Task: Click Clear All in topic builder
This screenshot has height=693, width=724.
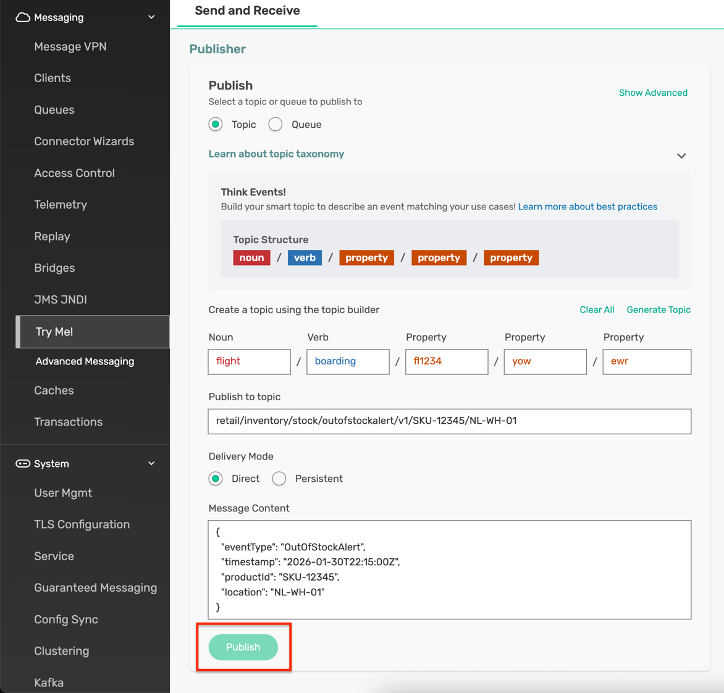Action: pos(597,310)
